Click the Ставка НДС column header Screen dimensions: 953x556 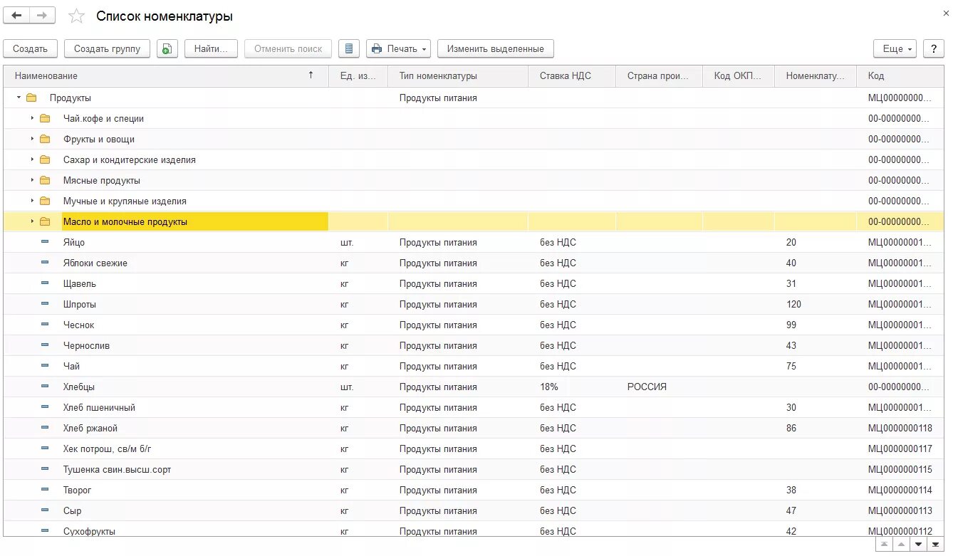[x=572, y=75]
